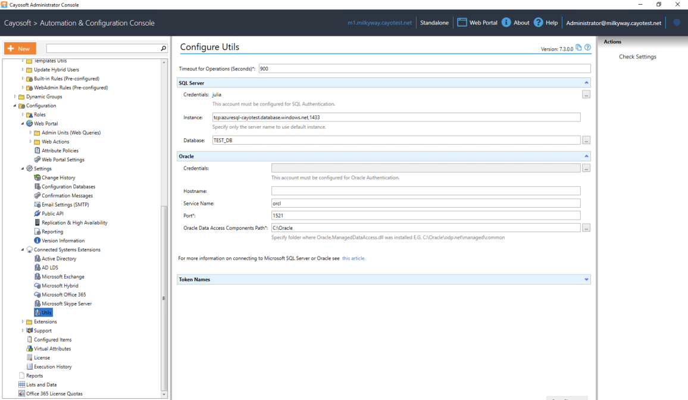
Task: Select the Change History icon in the tree
Action: [x=37, y=177]
